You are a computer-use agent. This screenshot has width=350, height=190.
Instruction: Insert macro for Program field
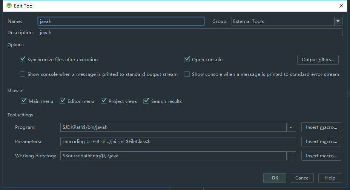tap(321, 127)
